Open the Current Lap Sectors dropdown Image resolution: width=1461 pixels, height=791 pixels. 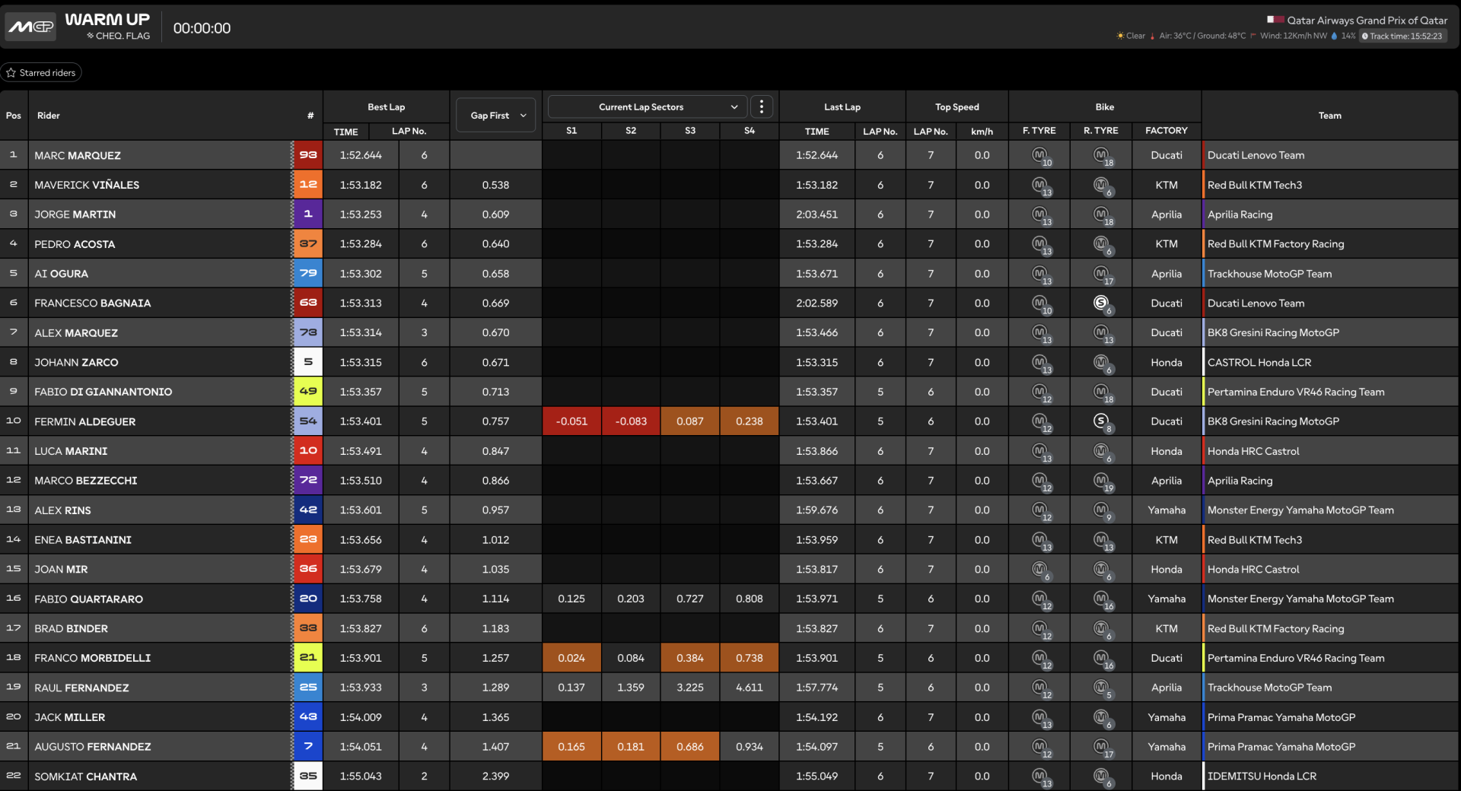pos(647,107)
